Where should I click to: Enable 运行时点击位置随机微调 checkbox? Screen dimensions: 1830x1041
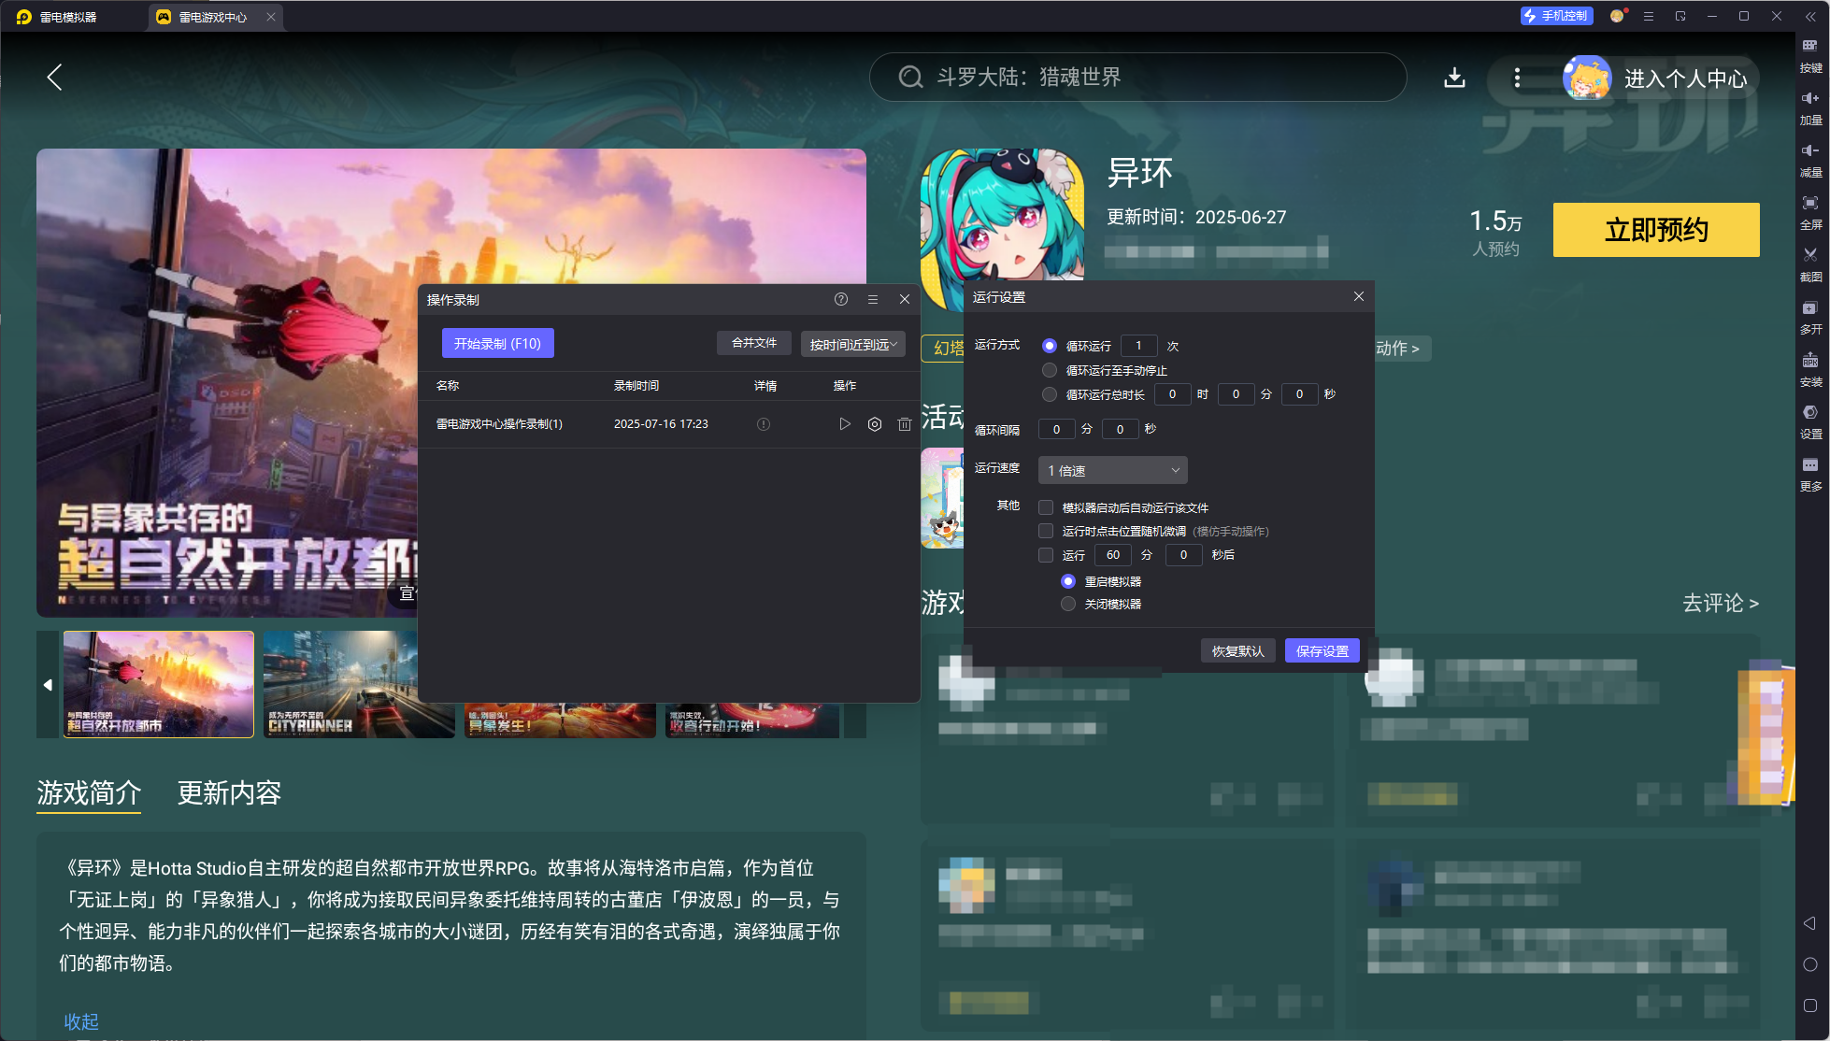coord(1046,531)
